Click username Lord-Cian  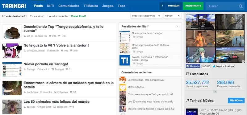tap(32, 92)
